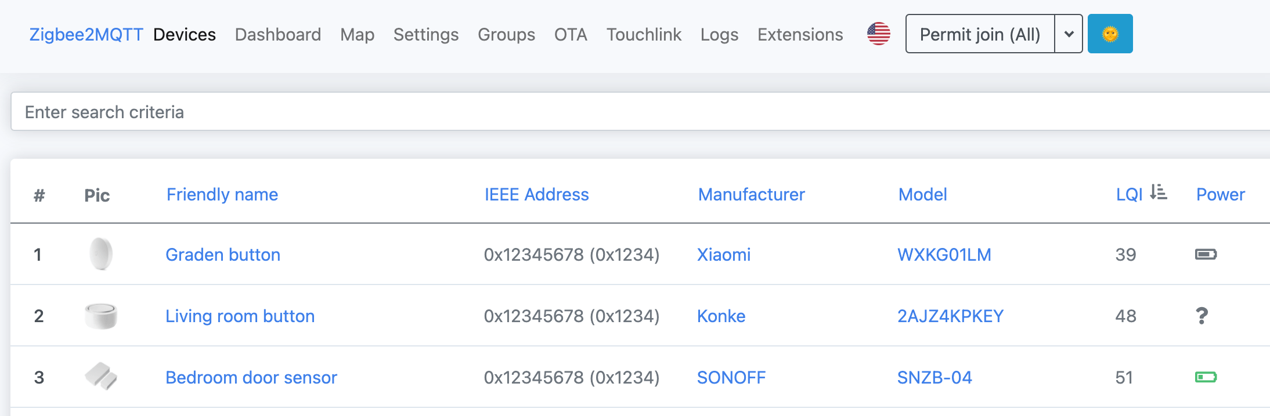Go to the Map page
Image resolution: width=1270 pixels, height=416 pixels.
(x=357, y=35)
